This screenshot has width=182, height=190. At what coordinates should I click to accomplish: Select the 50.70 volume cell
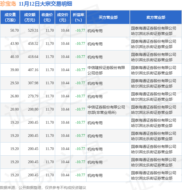tap(14, 31)
